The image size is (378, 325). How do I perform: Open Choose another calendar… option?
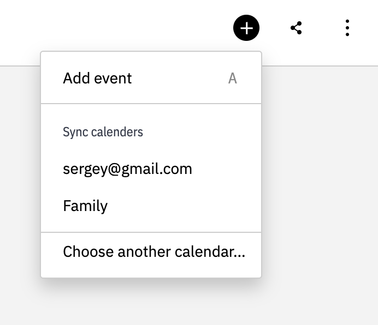(x=154, y=251)
